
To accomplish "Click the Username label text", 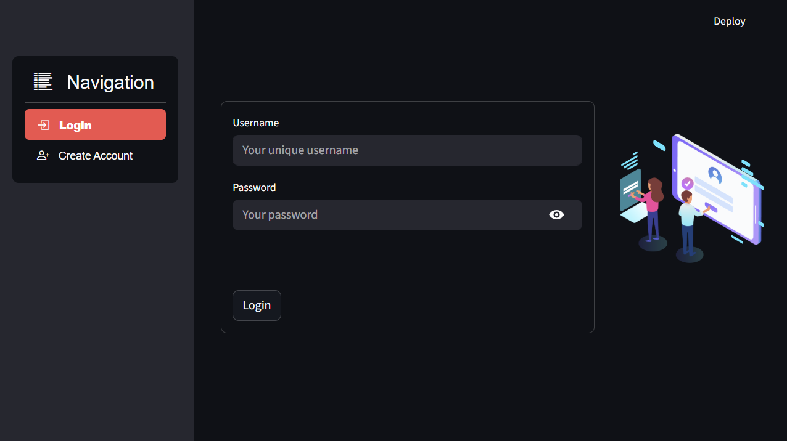I will click(256, 123).
